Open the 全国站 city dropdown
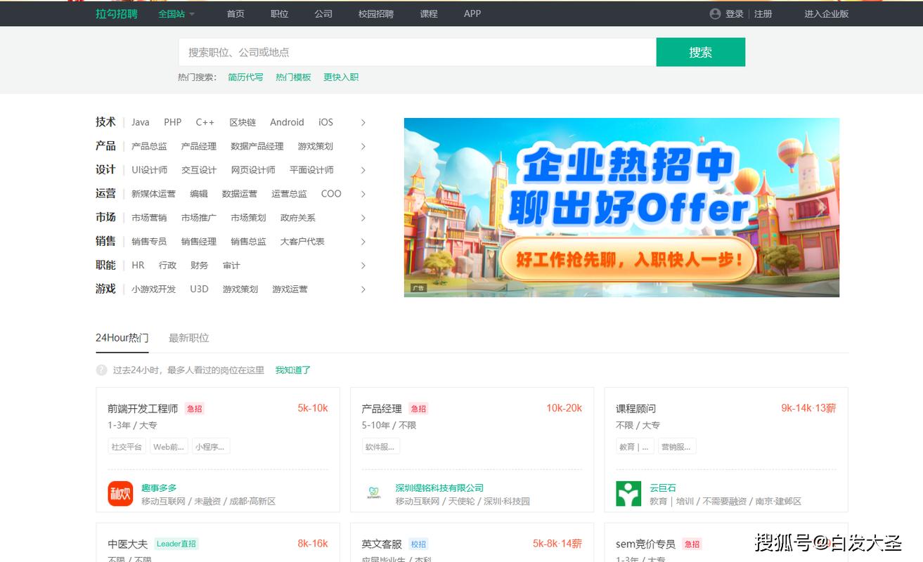 click(174, 13)
